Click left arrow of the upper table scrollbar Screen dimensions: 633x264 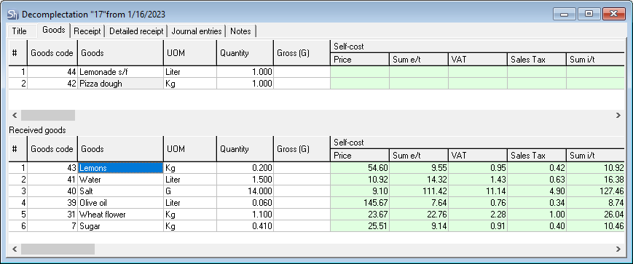point(14,116)
